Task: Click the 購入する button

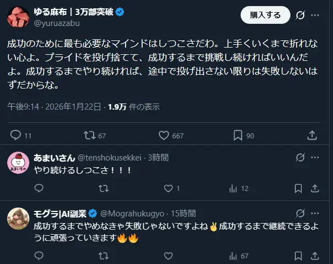Action: coord(265,15)
